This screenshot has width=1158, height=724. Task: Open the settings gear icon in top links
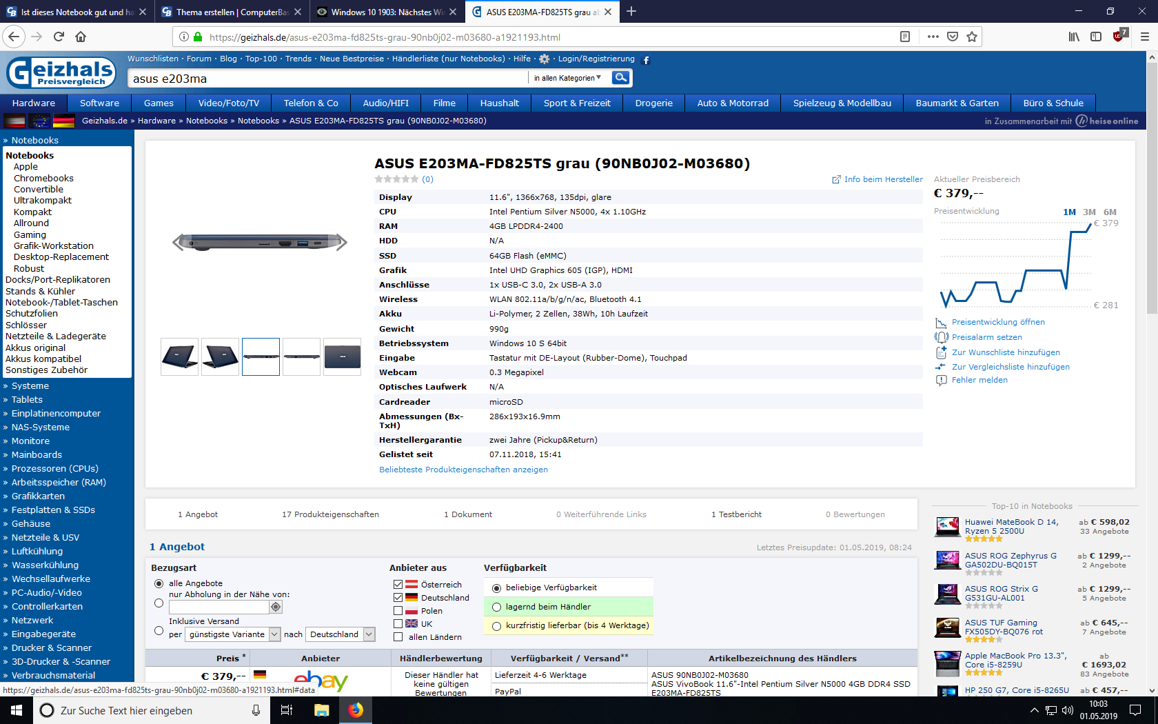click(545, 59)
